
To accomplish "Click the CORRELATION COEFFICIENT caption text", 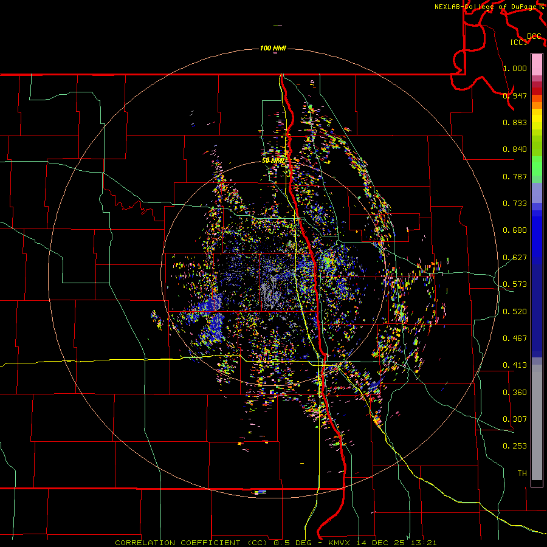I will point(177,543).
